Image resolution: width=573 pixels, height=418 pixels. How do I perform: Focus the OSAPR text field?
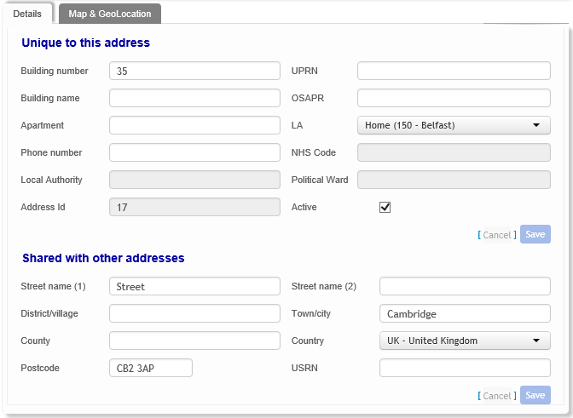click(x=454, y=98)
